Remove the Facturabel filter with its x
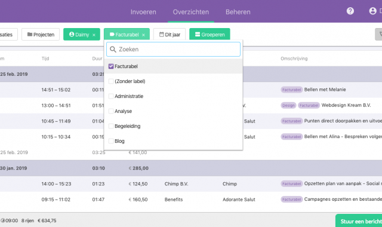The height and width of the screenshot is (227, 382). [x=143, y=35]
